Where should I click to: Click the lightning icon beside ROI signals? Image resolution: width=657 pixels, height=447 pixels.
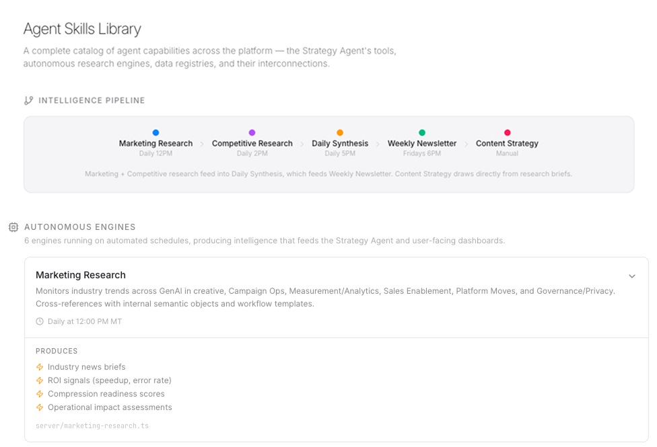[x=40, y=380]
